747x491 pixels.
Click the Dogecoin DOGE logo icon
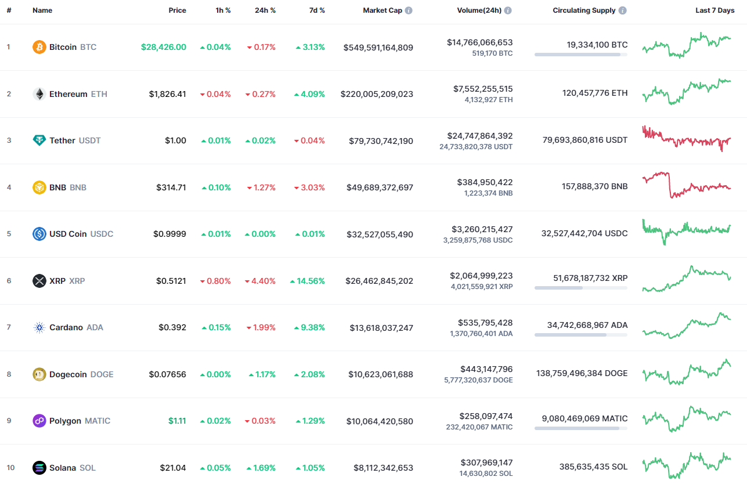click(39, 374)
